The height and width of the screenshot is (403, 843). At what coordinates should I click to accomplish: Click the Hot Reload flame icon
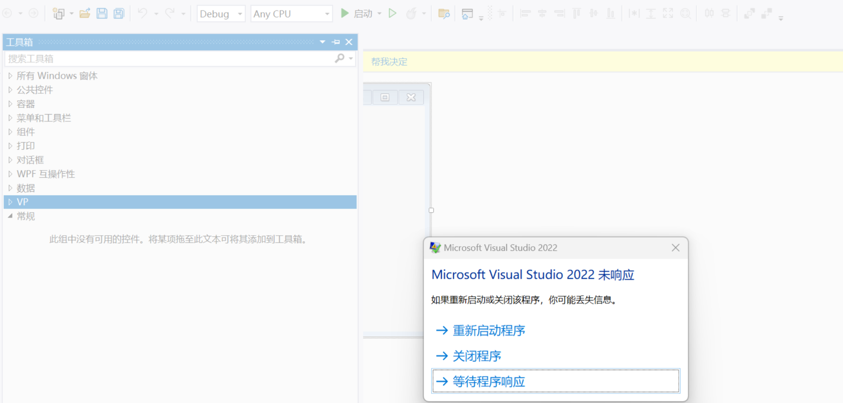point(411,13)
